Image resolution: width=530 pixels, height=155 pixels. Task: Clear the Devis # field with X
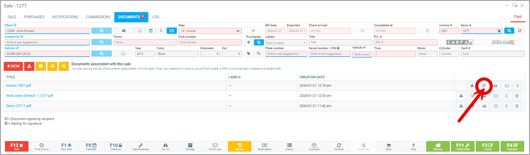[x=499, y=31]
